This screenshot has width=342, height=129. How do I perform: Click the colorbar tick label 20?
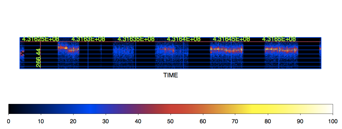(73, 122)
